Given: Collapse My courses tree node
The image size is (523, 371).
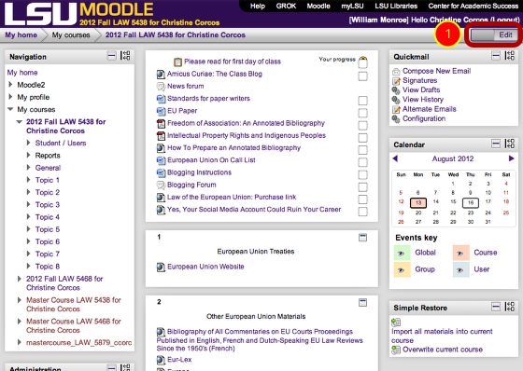Looking at the screenshot, I should tap(10, 109).
